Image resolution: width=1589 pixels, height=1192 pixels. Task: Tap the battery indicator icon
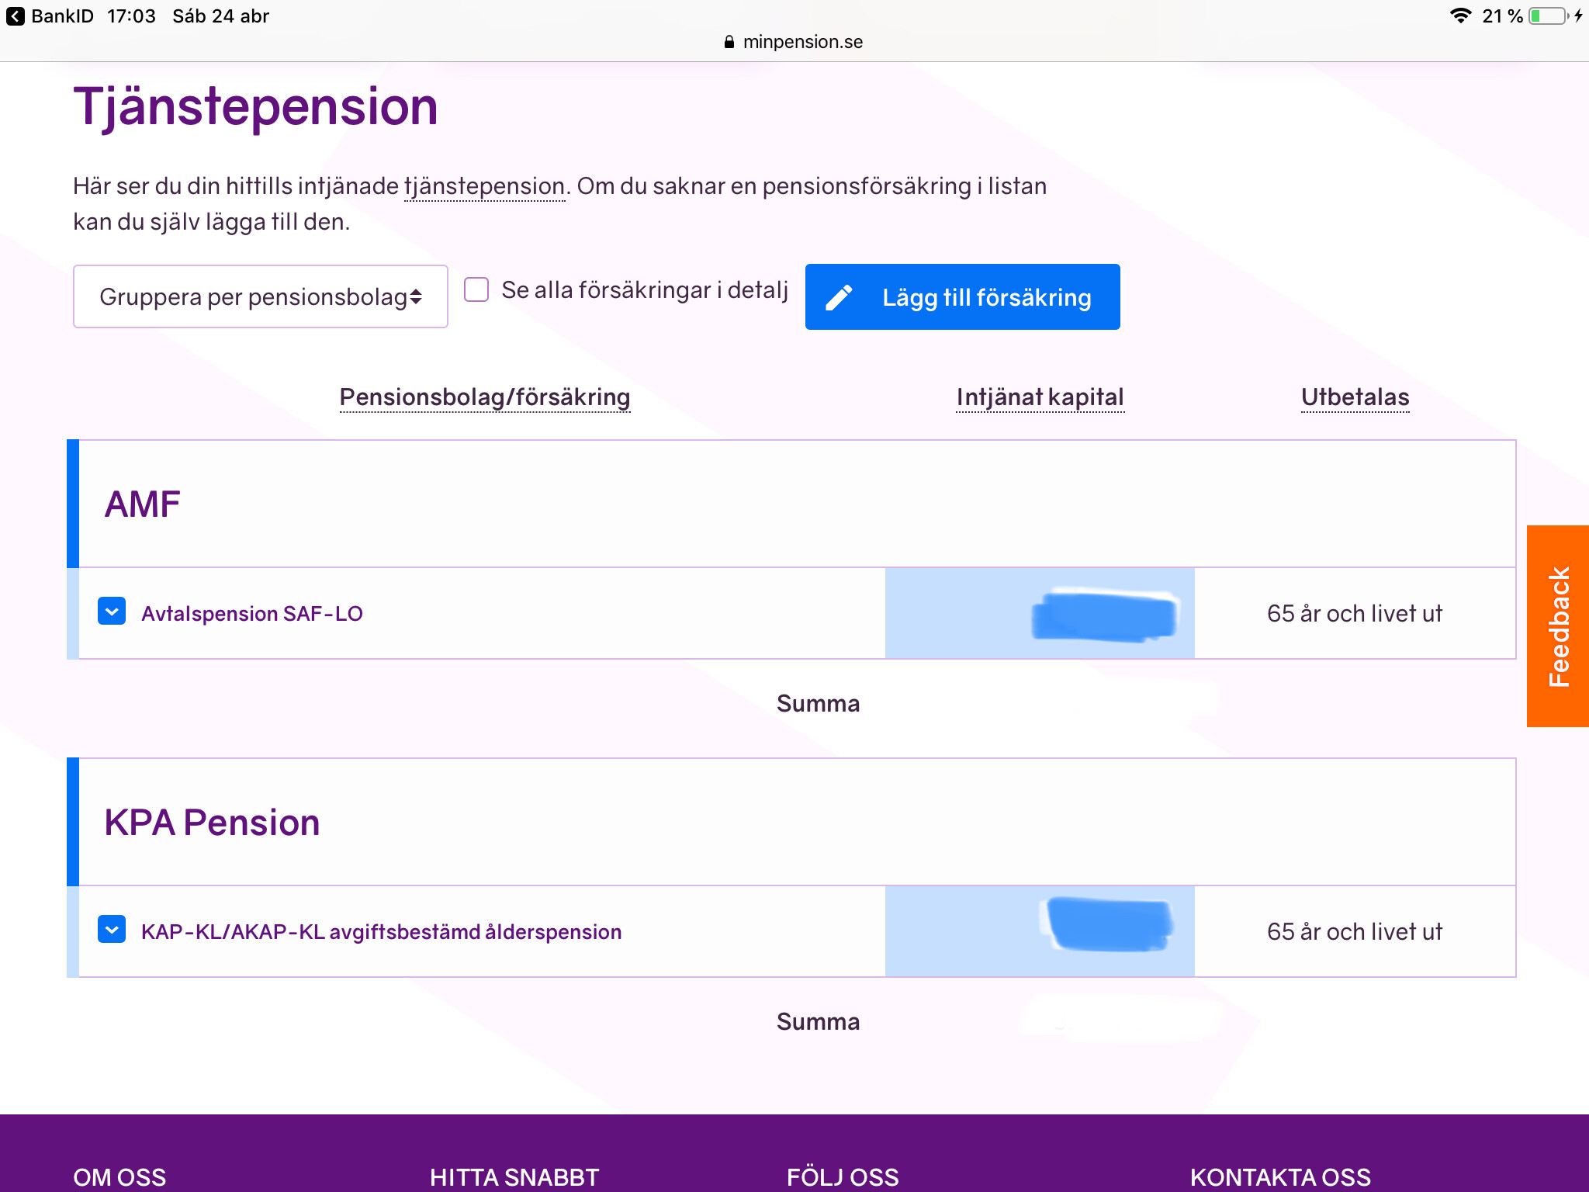click(1548, 16)
